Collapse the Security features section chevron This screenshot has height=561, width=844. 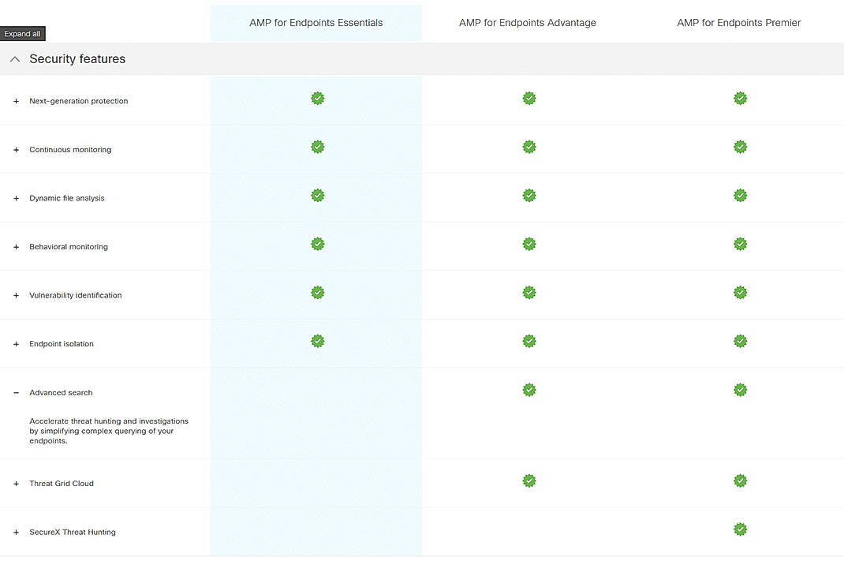click(x=15, y=59)
